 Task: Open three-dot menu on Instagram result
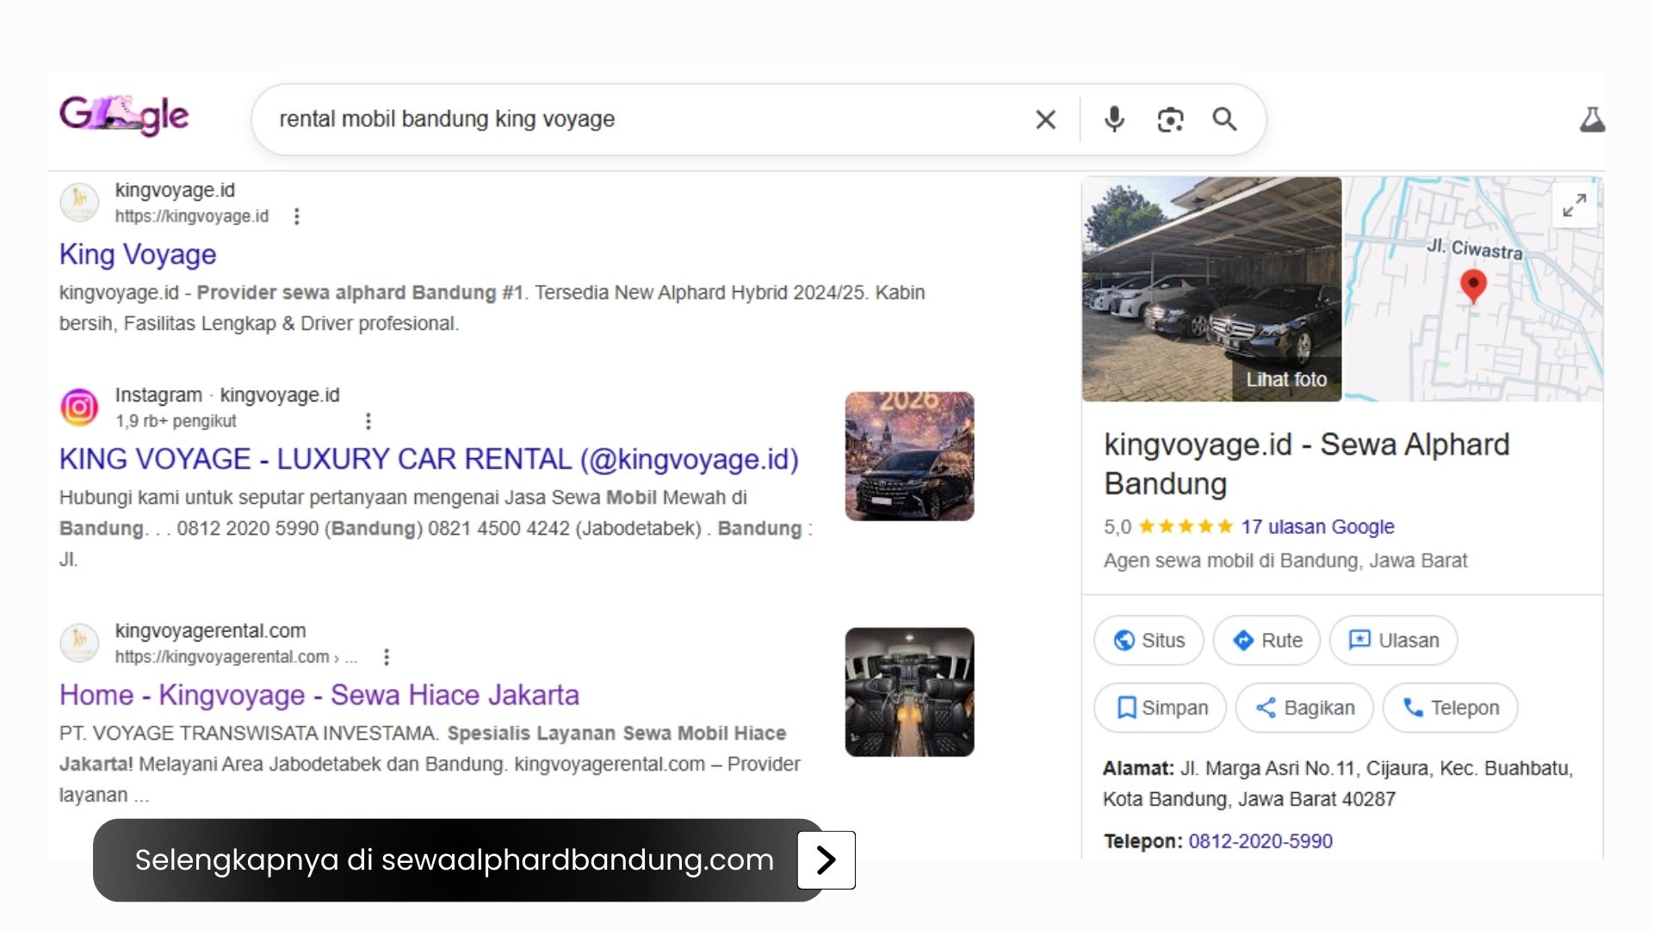point(368,421)
